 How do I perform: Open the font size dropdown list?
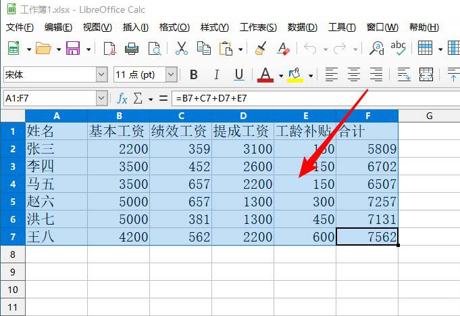click(x=171, y=74)
